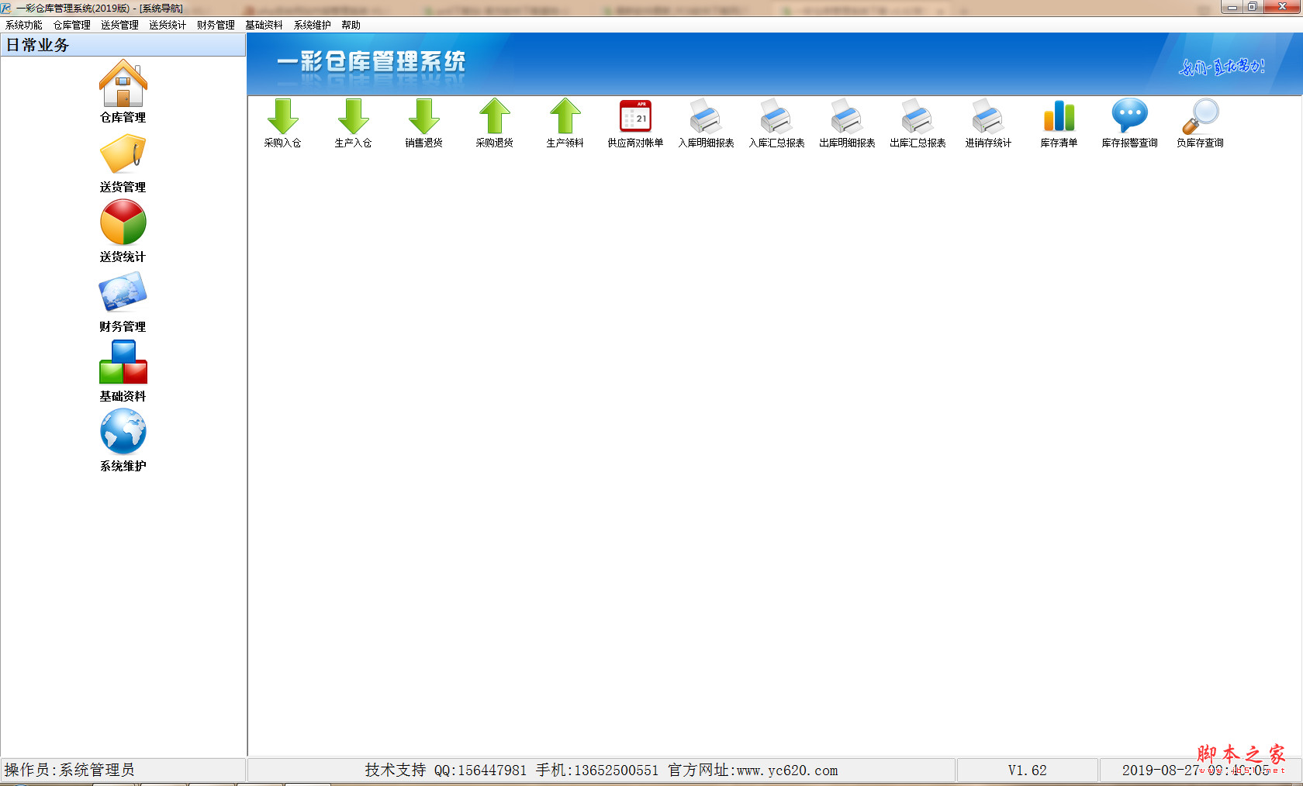Close the application window
Image resolution: width=1303 pixels, height=786 pixels.
coord(1282,7)
